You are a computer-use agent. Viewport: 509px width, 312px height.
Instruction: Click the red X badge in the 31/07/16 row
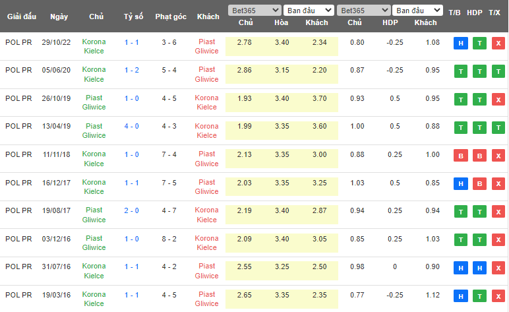coord(498,268)
